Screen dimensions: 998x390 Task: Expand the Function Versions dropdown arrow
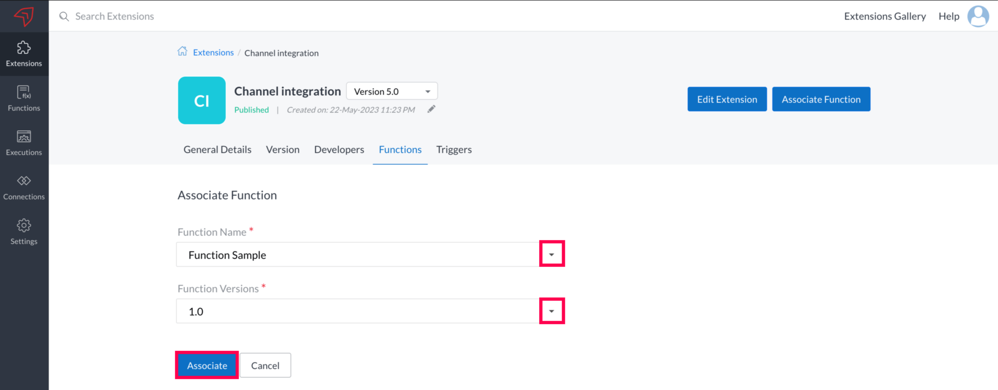551,311
